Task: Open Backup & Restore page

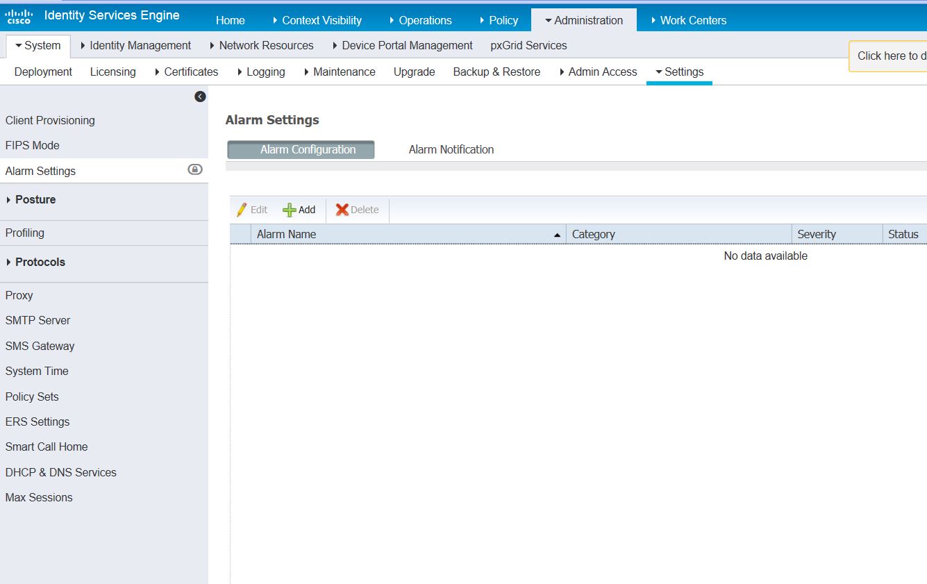Action: (x=496, y=72)
